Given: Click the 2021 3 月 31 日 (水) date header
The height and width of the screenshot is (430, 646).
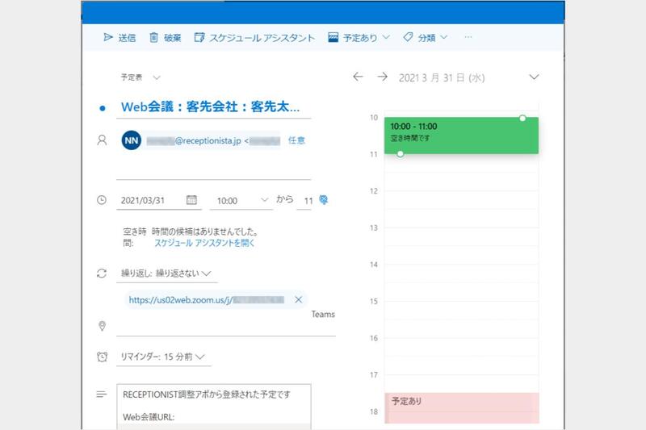Looking at the screenshot, I should point(442,77).
